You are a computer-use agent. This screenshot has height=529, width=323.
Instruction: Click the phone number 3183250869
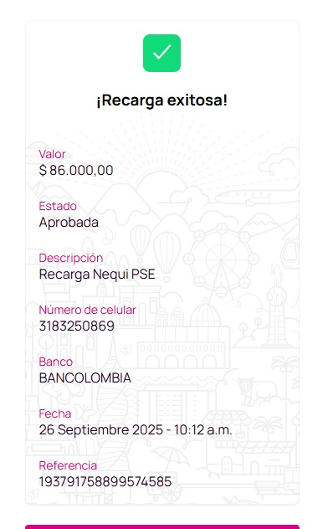point(76,326)
